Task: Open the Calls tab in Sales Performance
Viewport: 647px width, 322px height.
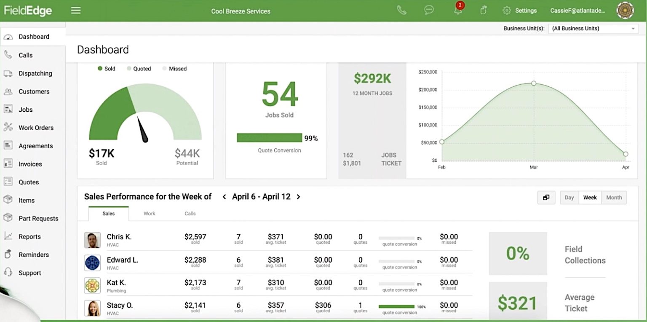Action: tap(190, 213)
